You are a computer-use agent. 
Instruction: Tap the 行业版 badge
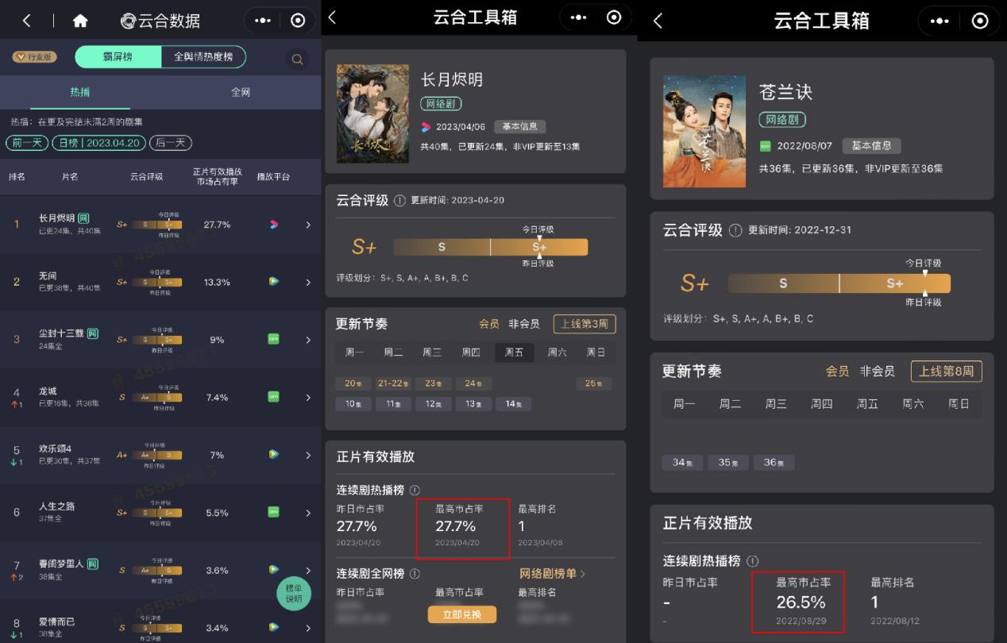[34, 57]
